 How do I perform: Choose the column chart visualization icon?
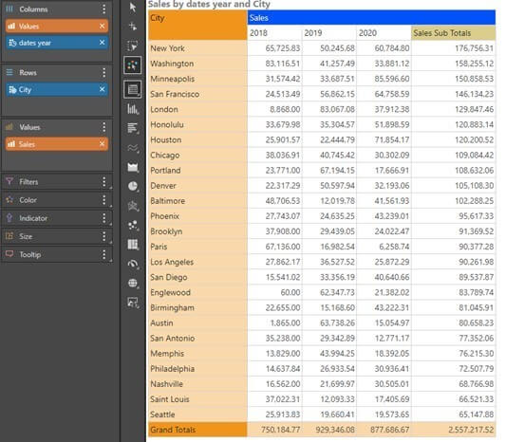click(x=133, y=109)
